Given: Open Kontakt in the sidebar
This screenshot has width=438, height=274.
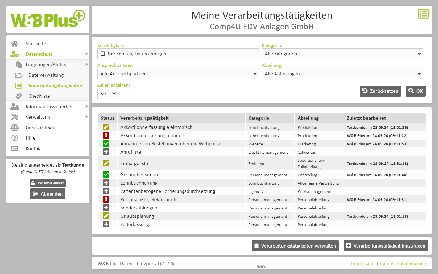Looking at the screenshot, I should pos(34,148).
